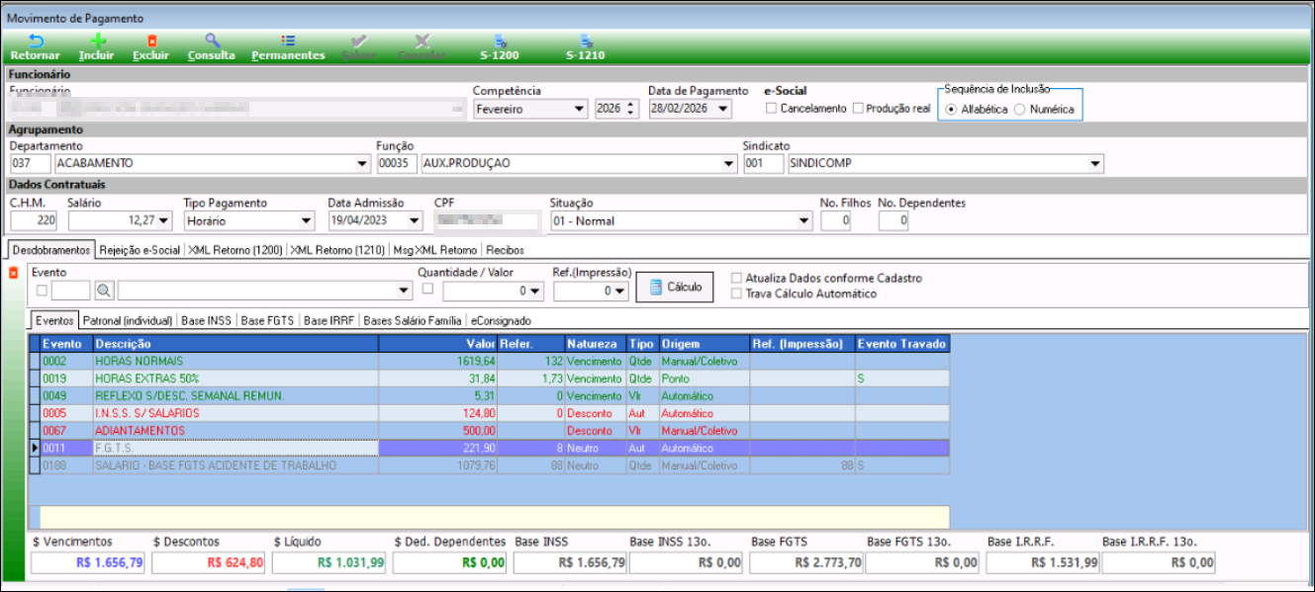Open the Base FGTS tab
This screenshot has width=1315, height=592.
pos(267,320)
